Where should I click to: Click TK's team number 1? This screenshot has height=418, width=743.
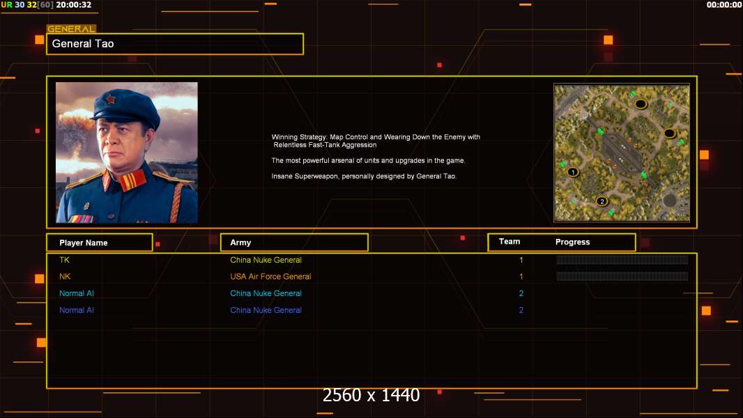coord(521,260)
